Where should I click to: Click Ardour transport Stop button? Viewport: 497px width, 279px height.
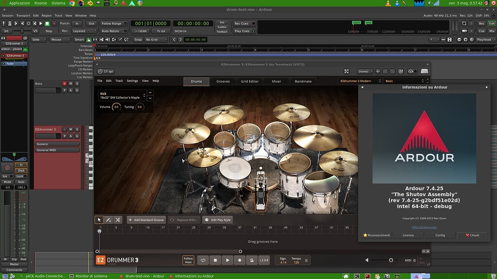tap(47, 23)
